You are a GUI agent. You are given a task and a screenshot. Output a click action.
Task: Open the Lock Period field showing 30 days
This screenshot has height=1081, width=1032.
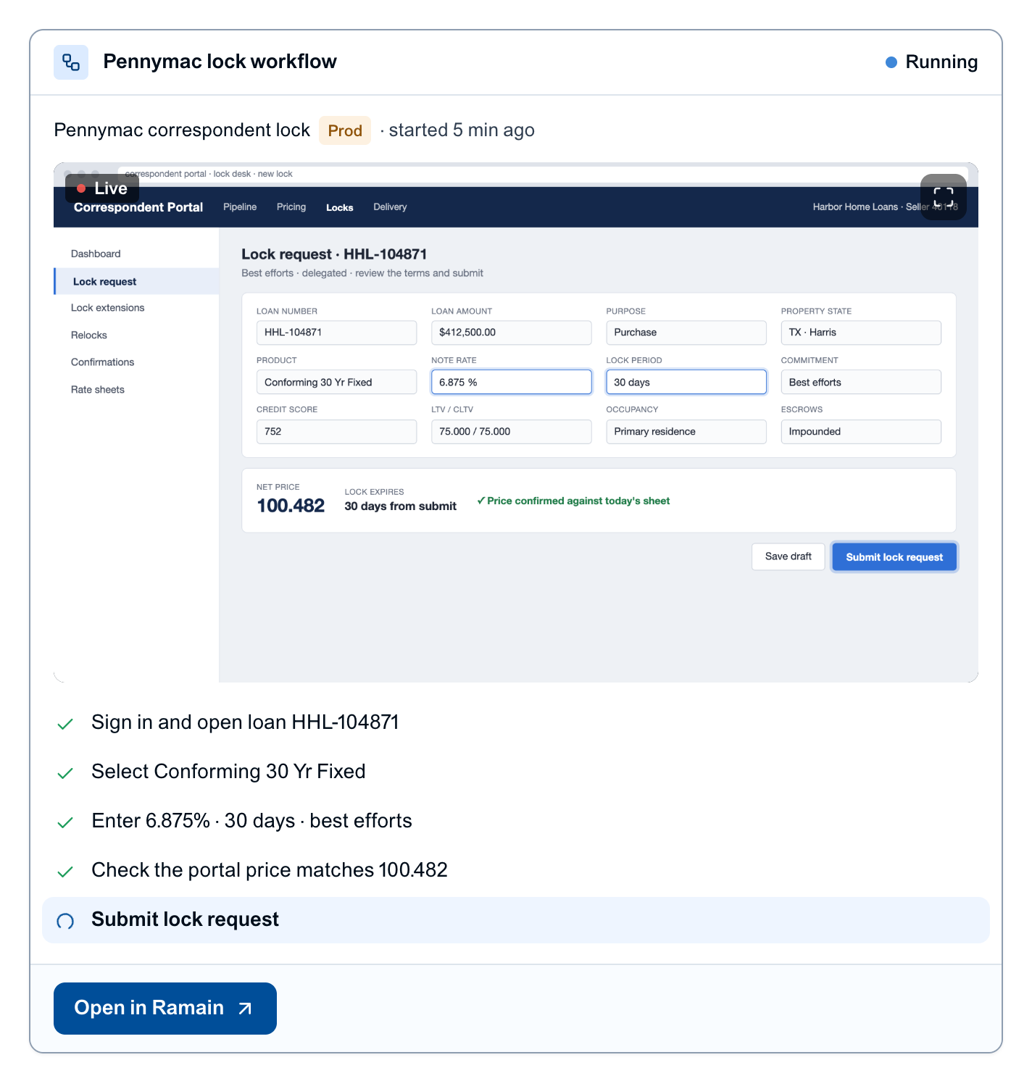click(x=686, y=382)
